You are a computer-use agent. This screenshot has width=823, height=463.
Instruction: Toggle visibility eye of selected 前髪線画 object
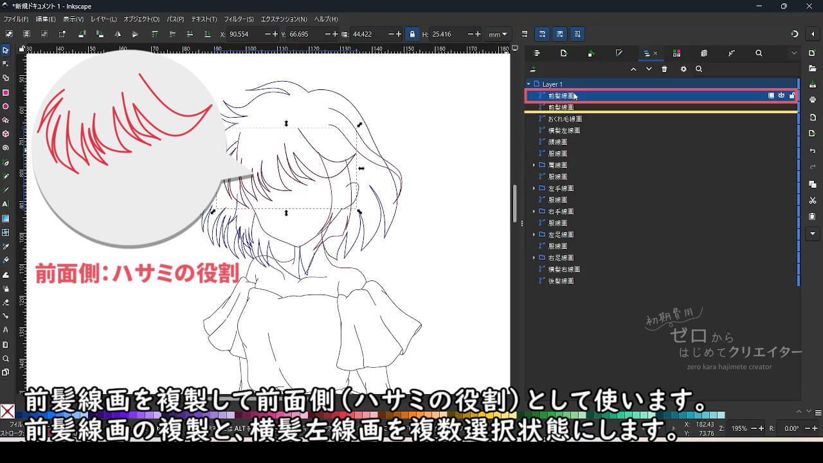pos(781,96)
